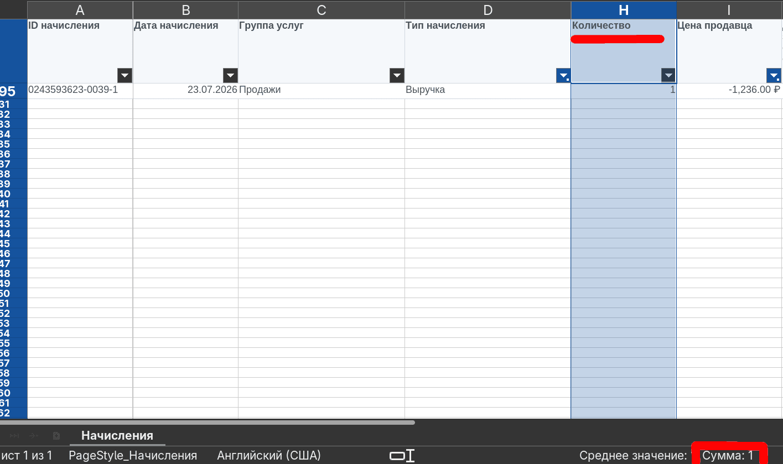Click the Тип начисления header cell
Screen dimensions: 783x464
click(x=488, y=51)
